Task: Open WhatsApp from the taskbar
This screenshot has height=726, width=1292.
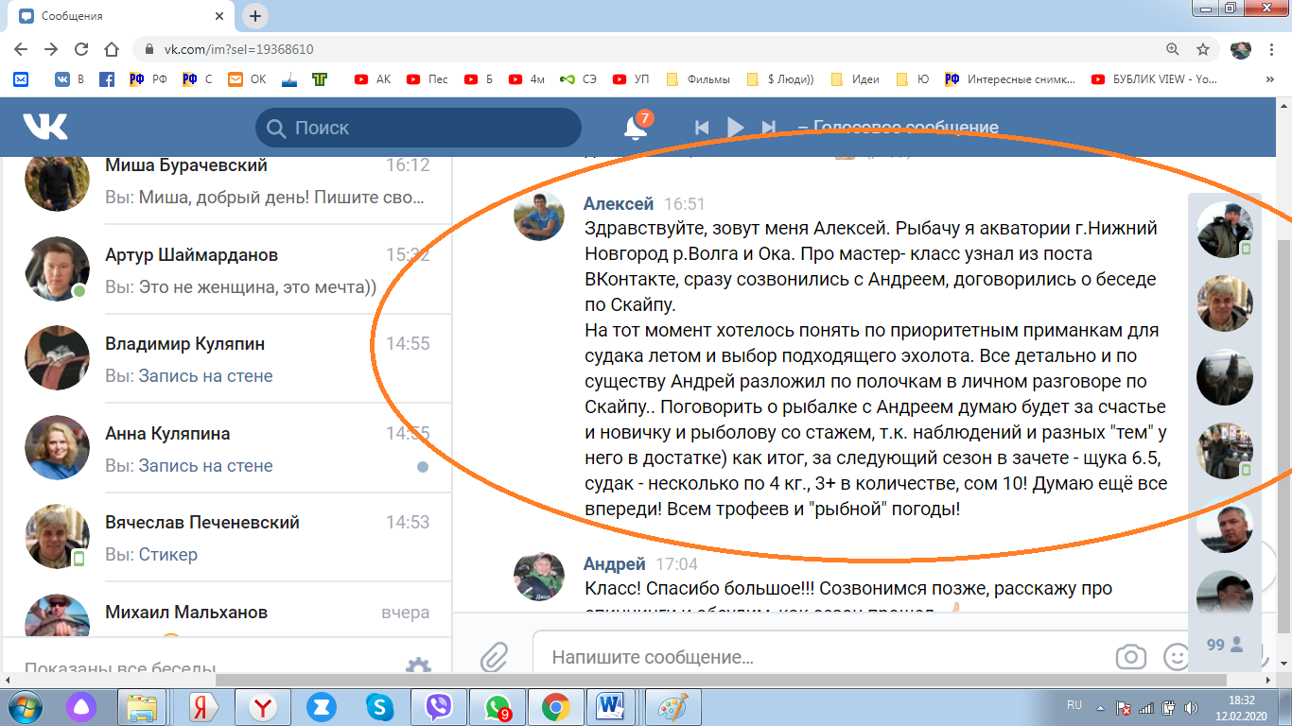Action: coord(497,707)
